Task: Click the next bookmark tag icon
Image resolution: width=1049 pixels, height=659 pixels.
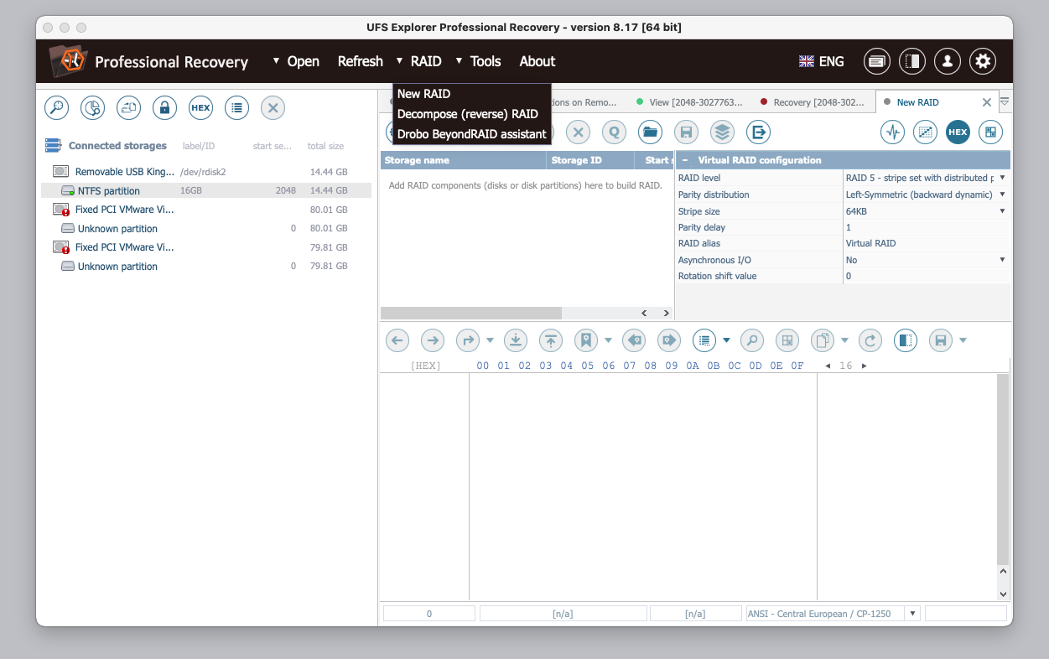Action: point(668,340)
